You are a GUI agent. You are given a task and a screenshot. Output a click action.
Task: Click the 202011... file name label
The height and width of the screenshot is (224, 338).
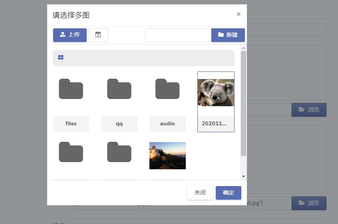click(x=216, y=124)
